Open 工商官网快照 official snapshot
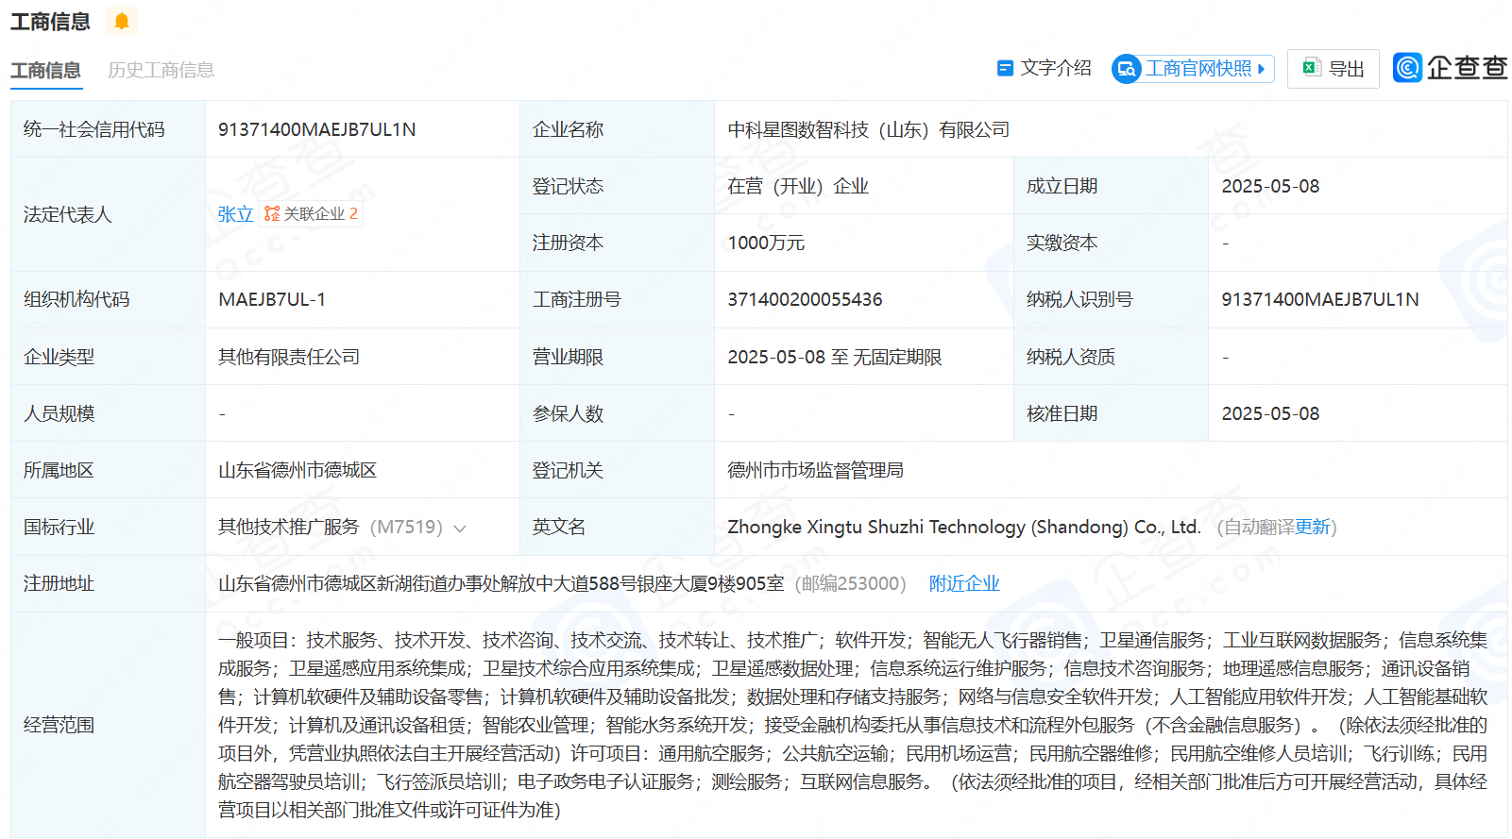 pyautogui.click(x=1194, y=69)
